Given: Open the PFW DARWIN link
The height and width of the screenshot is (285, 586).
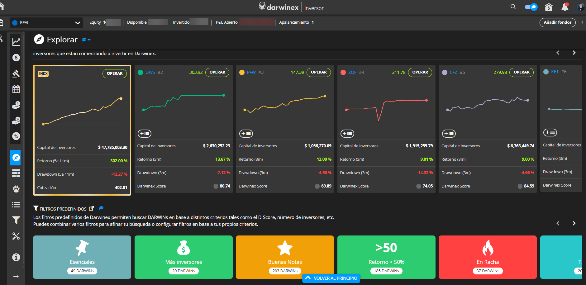Looking at the screenshot, I should (251, 72).
